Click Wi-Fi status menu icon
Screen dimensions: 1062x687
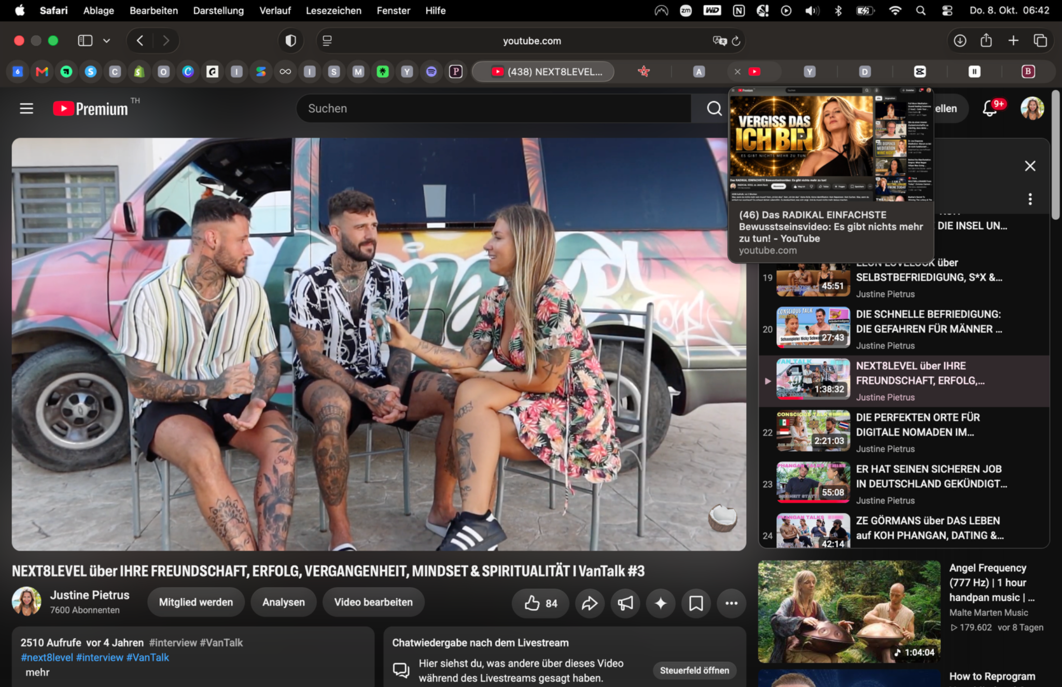coord(895,10)
